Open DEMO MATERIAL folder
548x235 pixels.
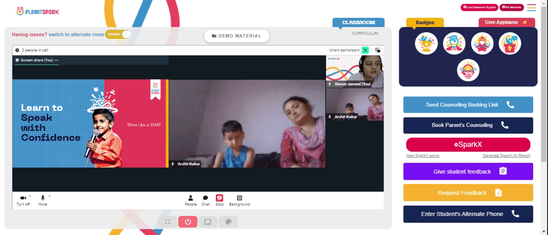[237, 36]
